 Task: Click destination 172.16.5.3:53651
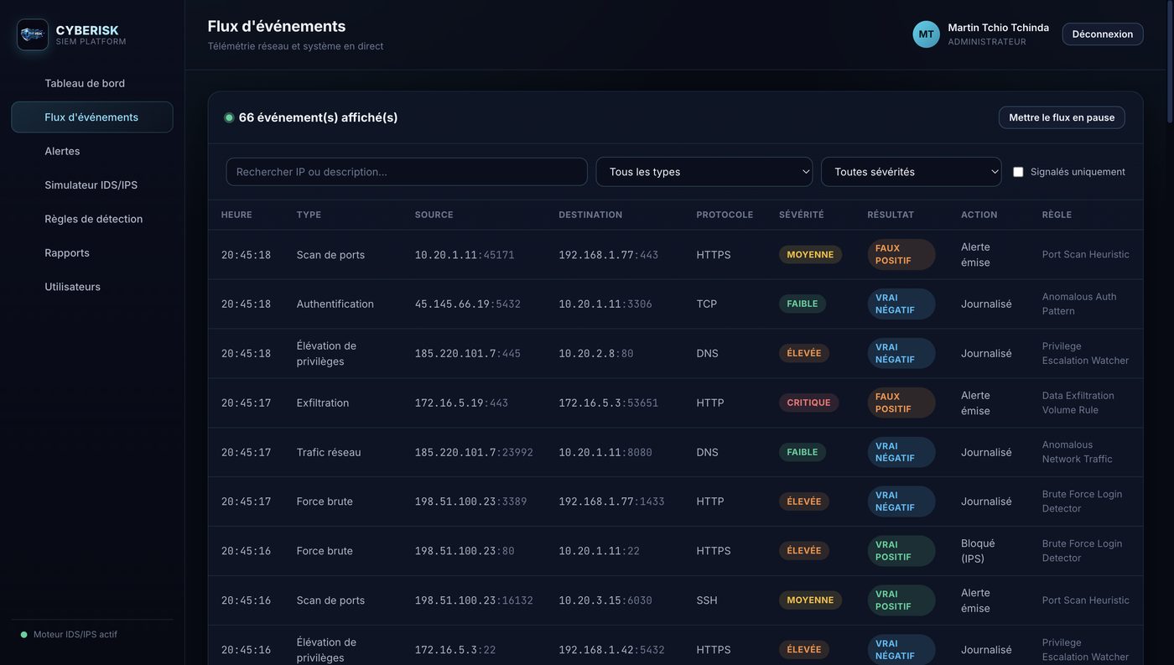(x=609, y=403)
